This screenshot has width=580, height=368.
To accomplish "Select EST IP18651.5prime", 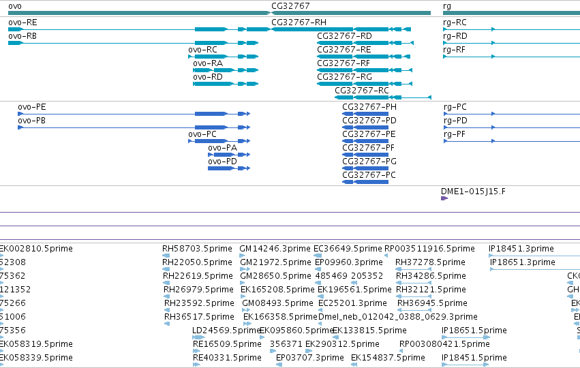I will click(474, 331).
